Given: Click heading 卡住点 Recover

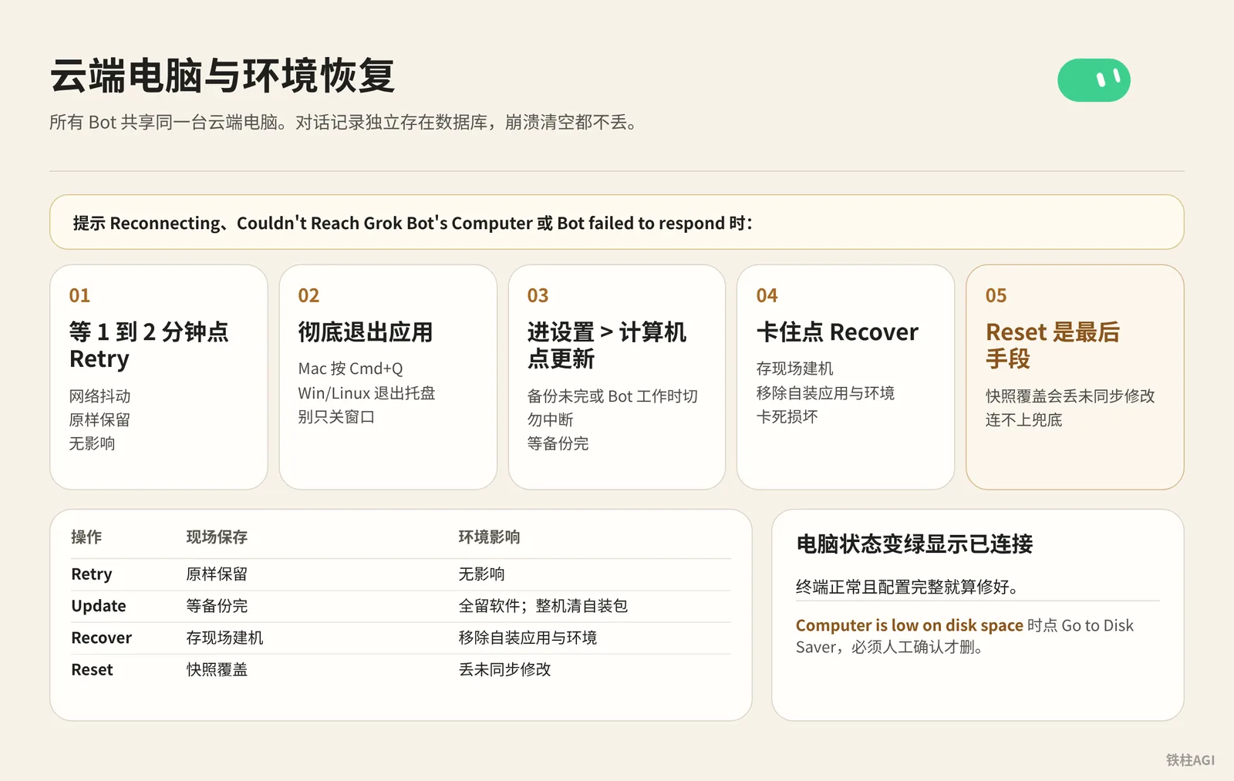Looking at the screenshot, I should pyautogui.click(x=838, y=332).
